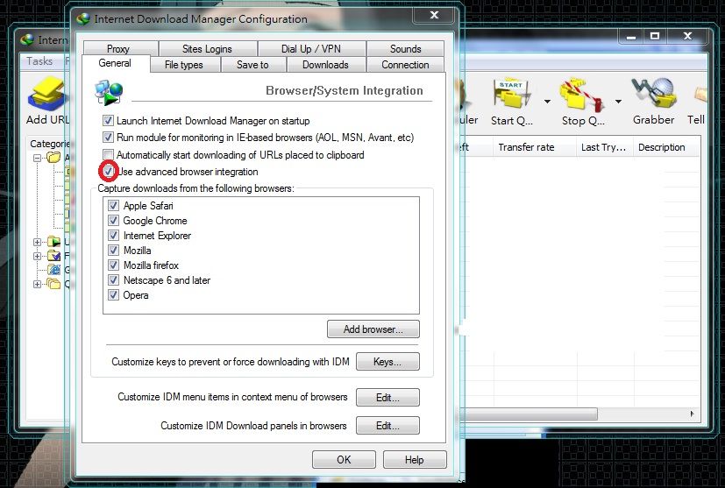Click the Start Queue toolbar icon
Viewport: 725px width, 488px height.
pos(511,95)
